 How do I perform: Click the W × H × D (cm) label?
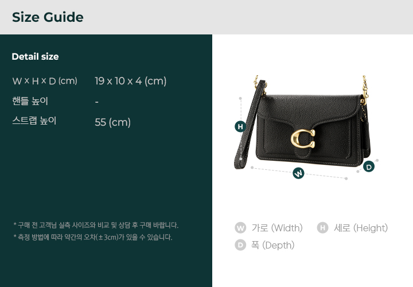point(45,81)
